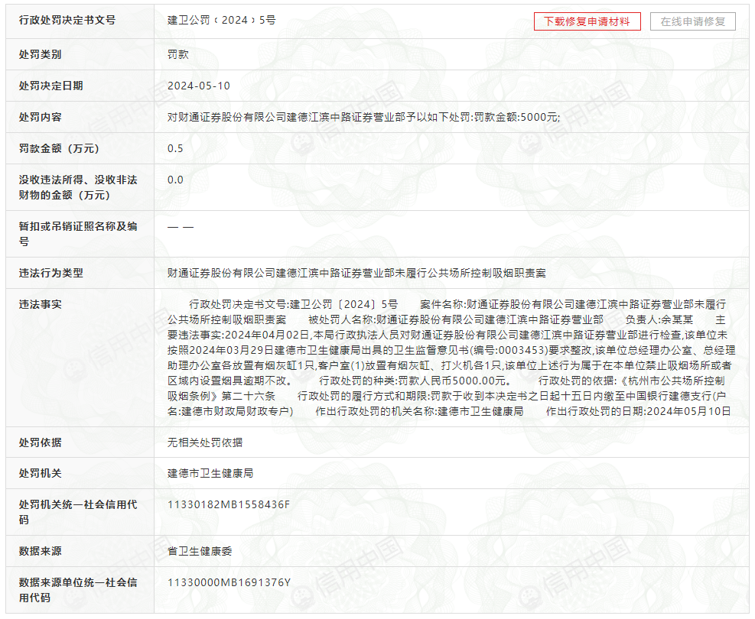The height and width of the screenshot is (619, 755).
Task: Select the document number 建卫公罚〔2024〕5号
Action: pyautogui.click(x=222, y=20)
